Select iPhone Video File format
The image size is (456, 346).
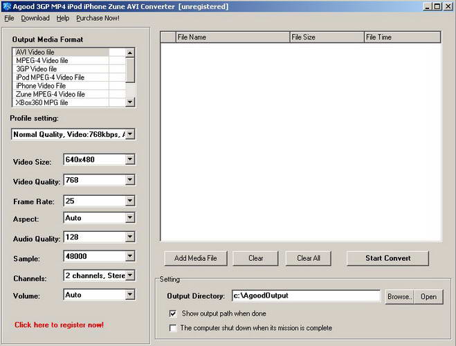61,86
